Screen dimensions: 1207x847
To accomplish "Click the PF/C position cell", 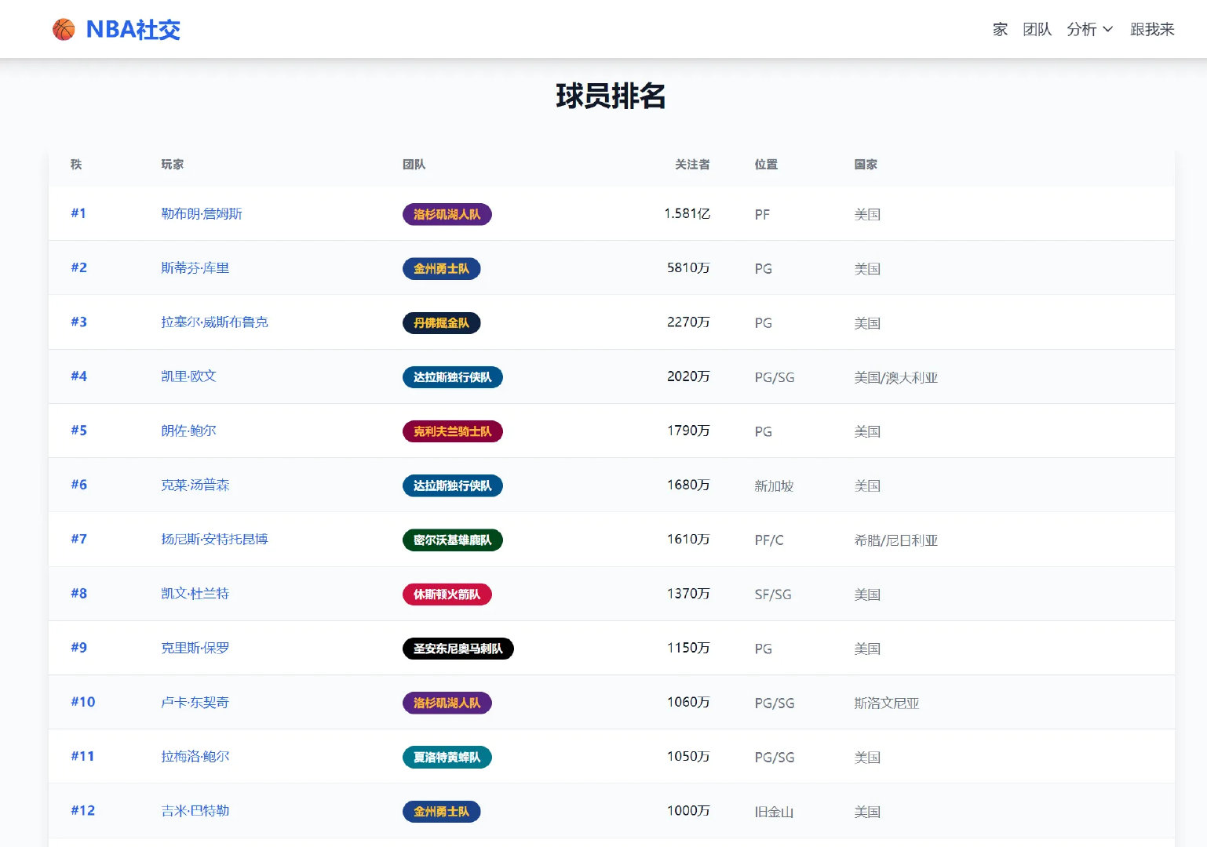I will point(769,540).
